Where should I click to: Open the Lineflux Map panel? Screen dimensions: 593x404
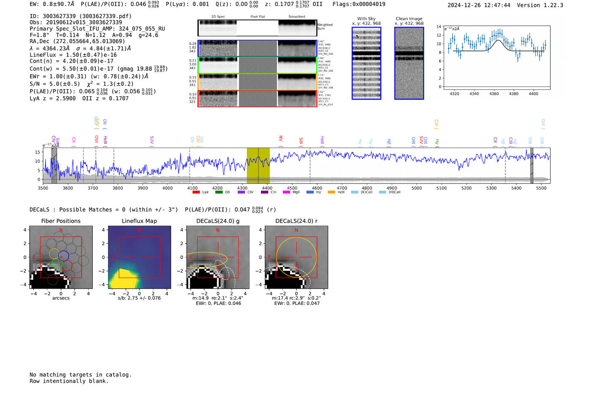[x=139, y=257]
